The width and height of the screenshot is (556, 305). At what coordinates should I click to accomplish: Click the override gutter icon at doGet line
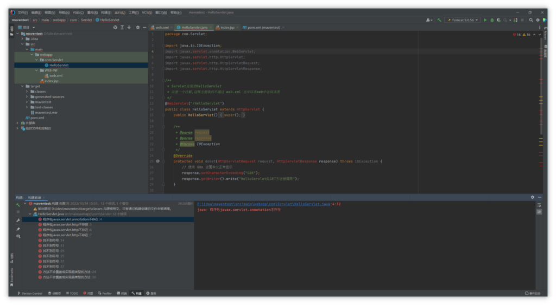(x=158, y=161)
